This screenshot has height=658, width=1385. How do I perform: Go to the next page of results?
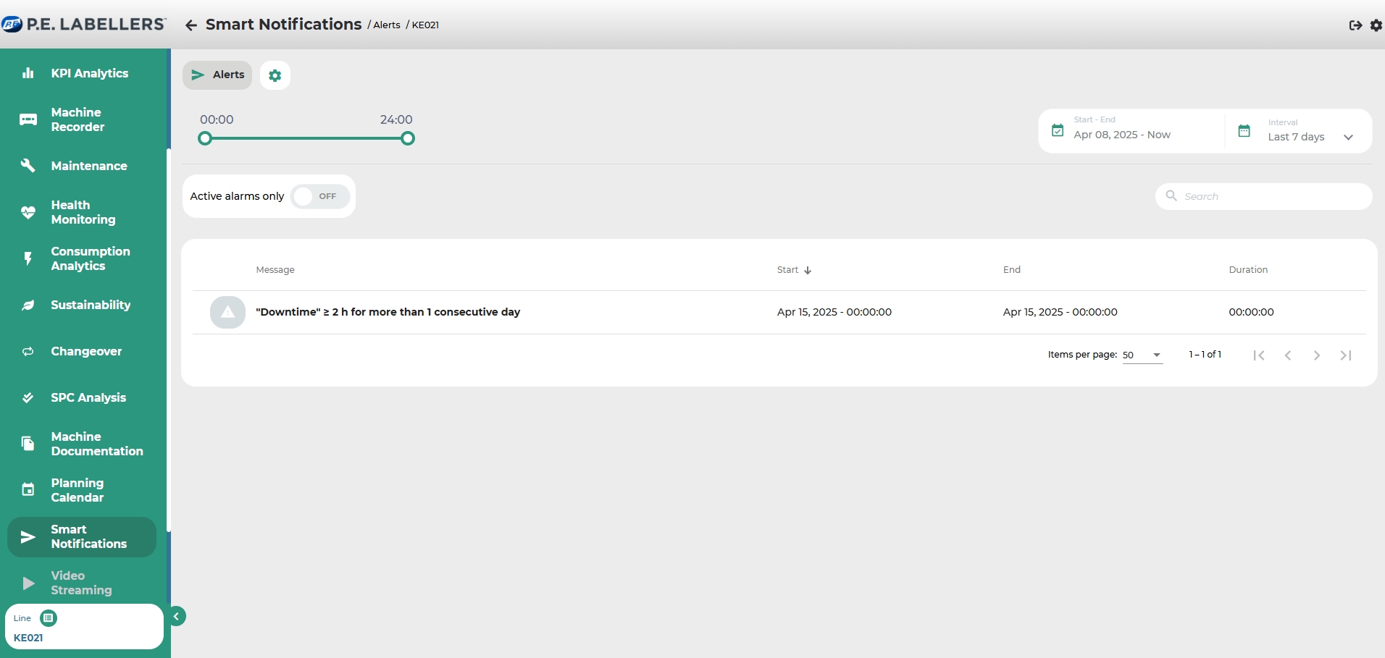tap(1316, 355)
